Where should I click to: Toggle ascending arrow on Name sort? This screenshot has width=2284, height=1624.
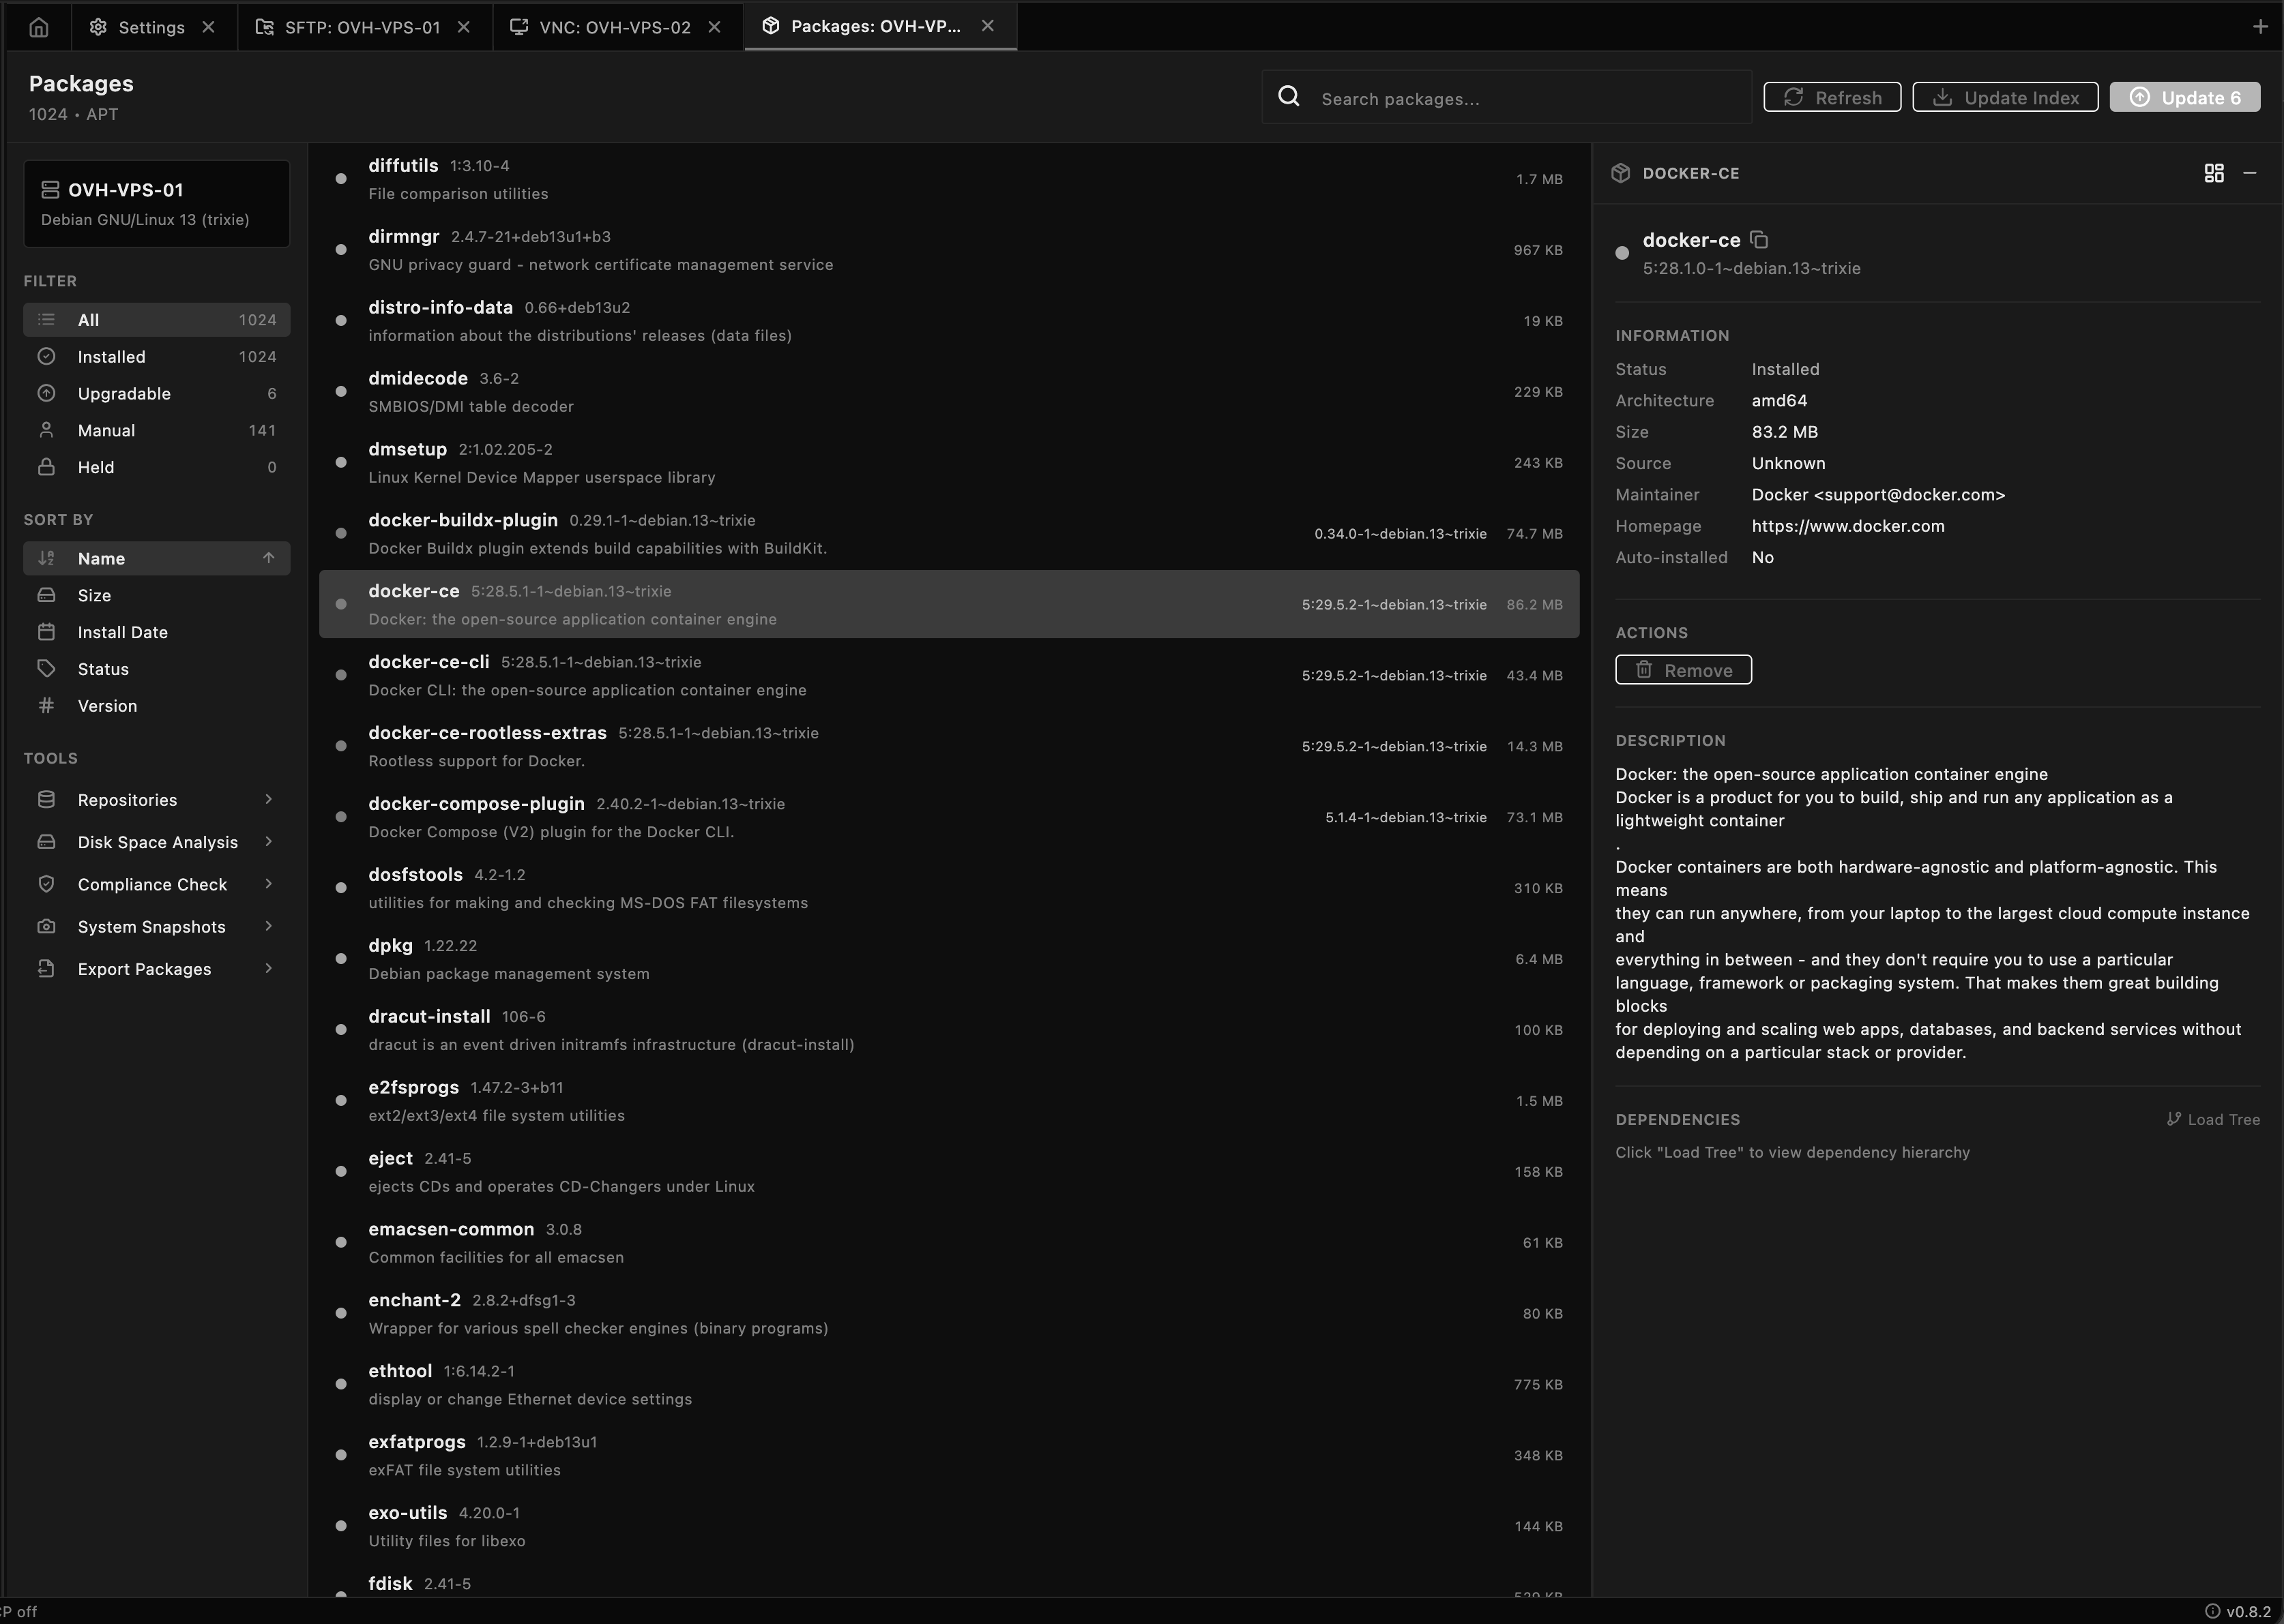(x=268, y=558)
